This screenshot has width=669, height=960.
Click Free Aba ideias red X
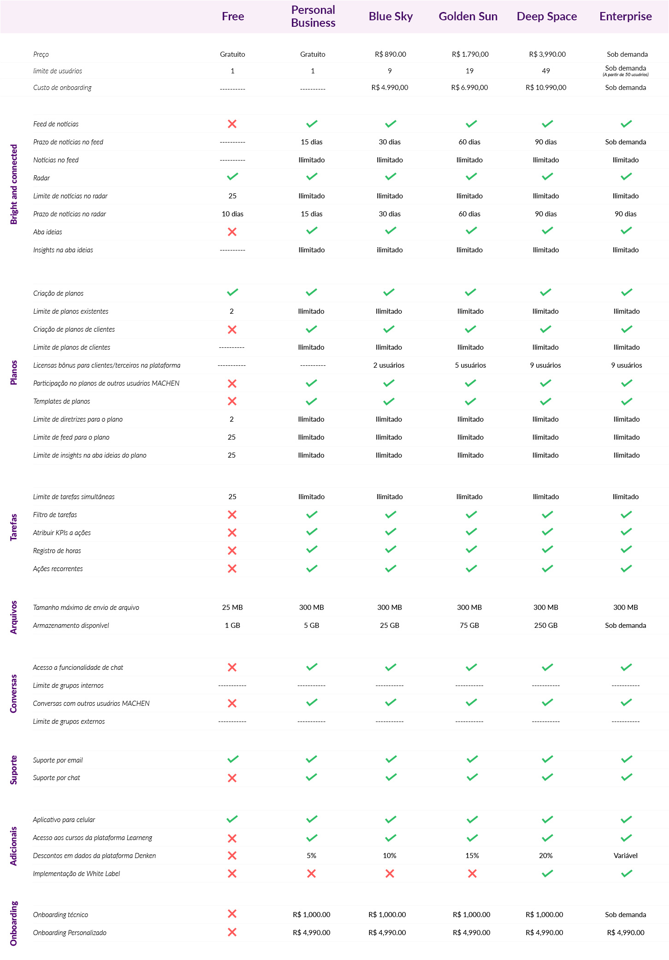pos(232,232)
